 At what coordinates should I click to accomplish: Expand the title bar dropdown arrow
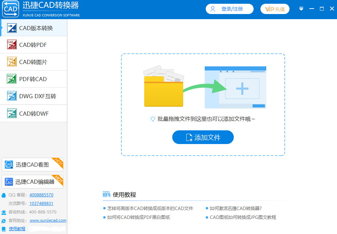click(301, 9)
